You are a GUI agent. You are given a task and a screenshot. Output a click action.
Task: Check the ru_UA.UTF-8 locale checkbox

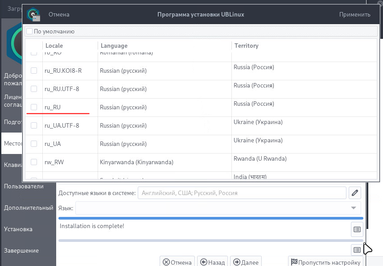click(34, 126)
